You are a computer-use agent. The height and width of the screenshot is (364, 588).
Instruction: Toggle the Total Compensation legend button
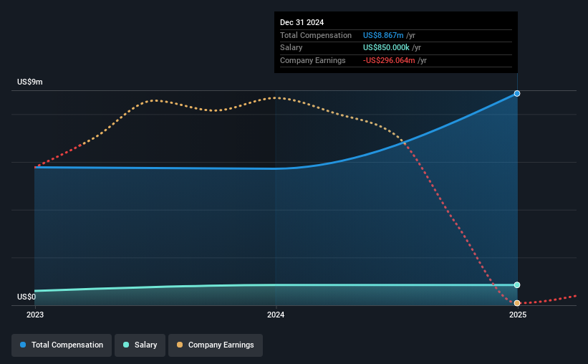pos(62,345)
